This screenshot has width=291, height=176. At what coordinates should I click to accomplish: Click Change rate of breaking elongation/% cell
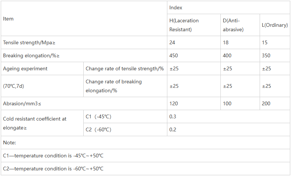[114, 86]
